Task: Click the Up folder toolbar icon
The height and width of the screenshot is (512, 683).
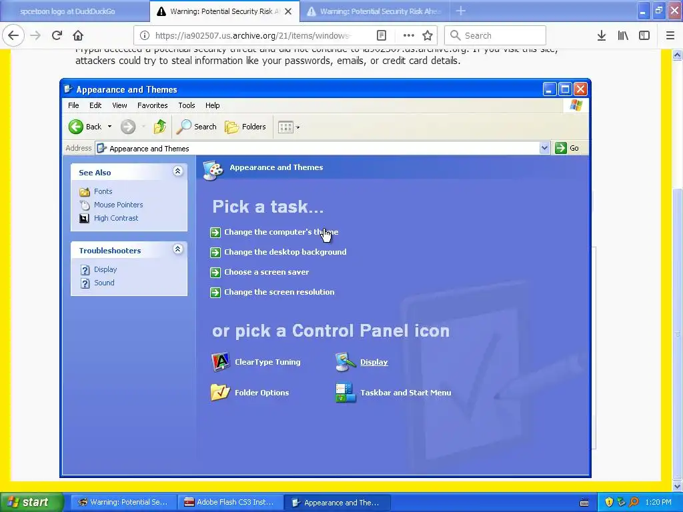Action: click(160, 127)
